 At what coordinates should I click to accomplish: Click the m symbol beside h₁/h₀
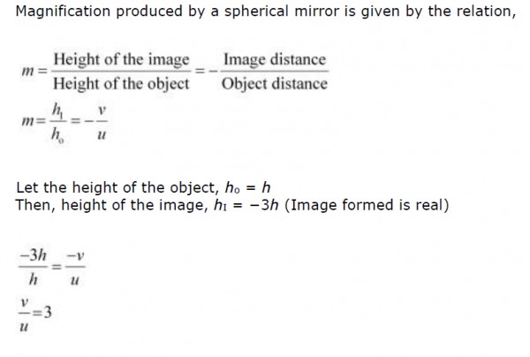point(28,121)
